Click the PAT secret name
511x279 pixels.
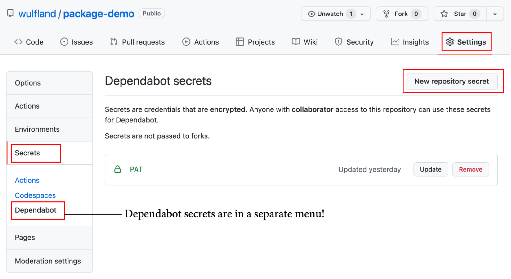[136, 170]
